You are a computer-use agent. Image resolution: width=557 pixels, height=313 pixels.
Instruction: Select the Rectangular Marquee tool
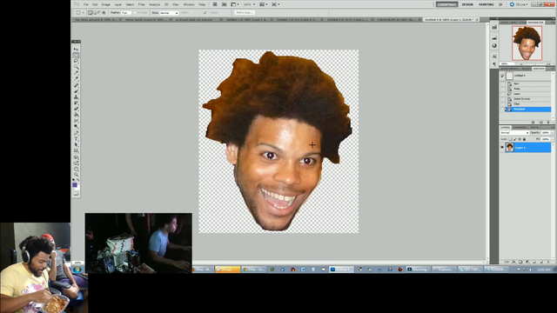click(76, 56)
